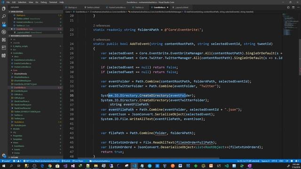The width and height of the screenshot is (301, 169).
Task: Open the Debug view in activity bar
Action: 4,32
